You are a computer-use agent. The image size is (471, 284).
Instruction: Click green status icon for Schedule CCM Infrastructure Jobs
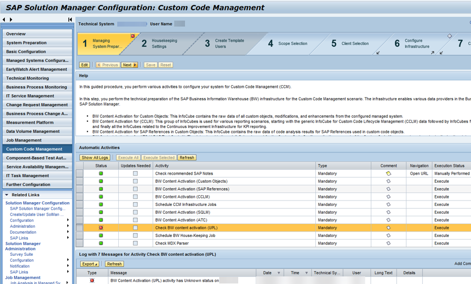[x=101, y=204]
